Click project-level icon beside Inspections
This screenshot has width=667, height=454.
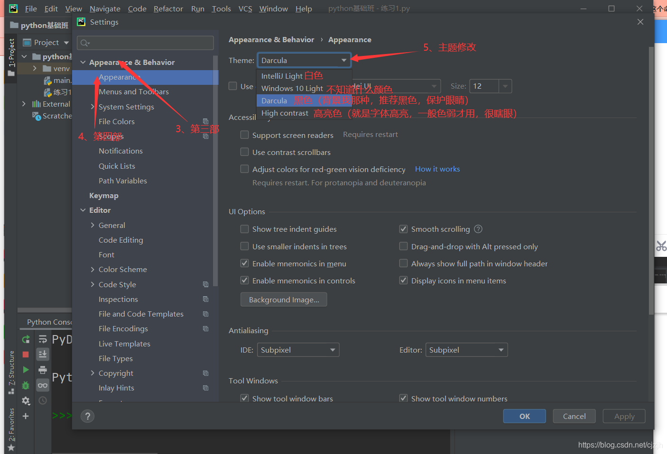tap(205, 299)
